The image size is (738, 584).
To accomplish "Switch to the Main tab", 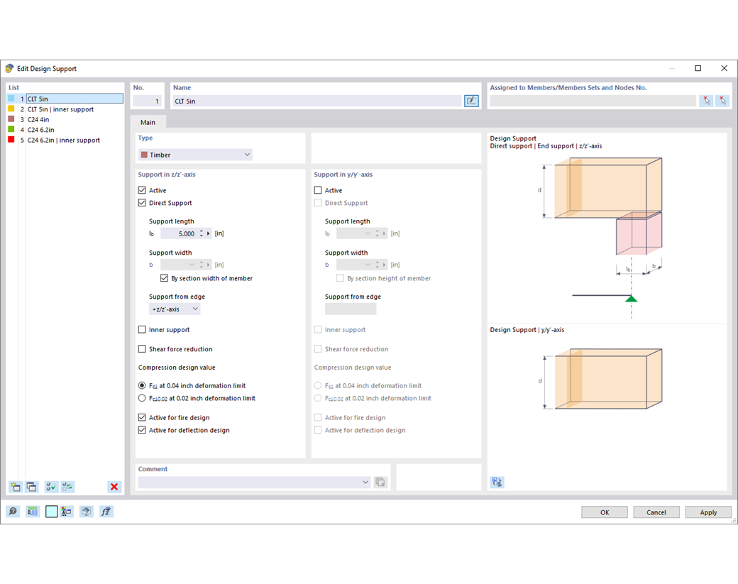I will [x=148, y=122].
